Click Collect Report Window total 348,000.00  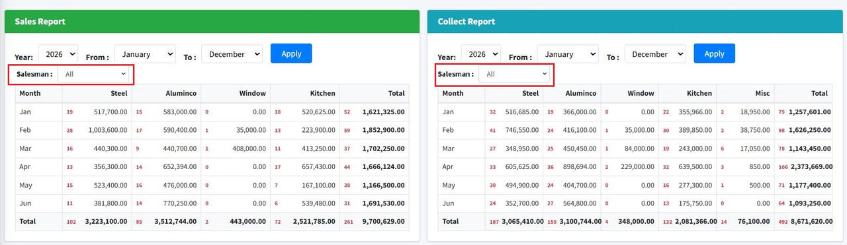tap(636, 221)
